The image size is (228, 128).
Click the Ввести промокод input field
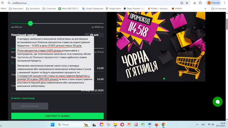point(30,106)
